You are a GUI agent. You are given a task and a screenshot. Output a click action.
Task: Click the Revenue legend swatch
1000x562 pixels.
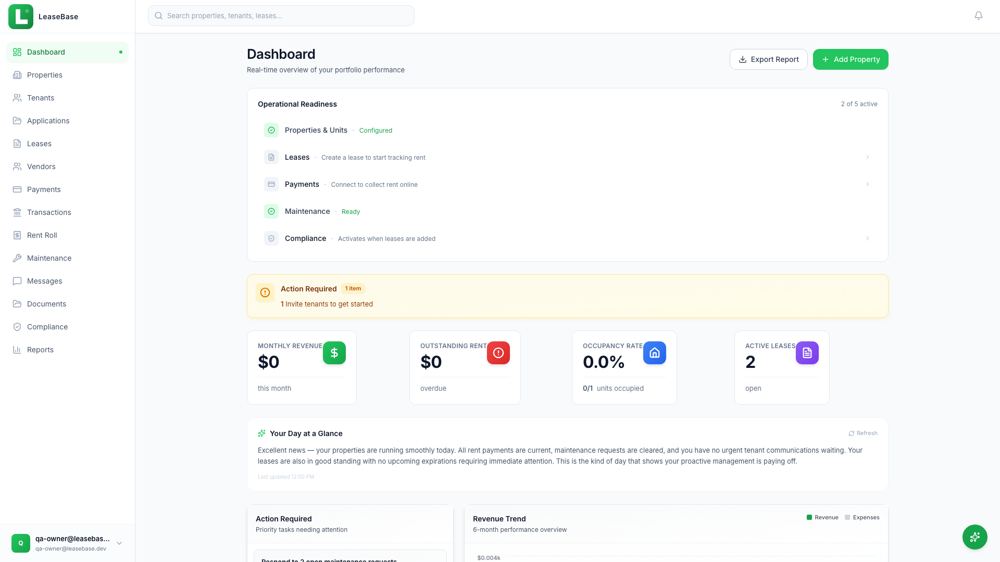(x=809, y=517)
